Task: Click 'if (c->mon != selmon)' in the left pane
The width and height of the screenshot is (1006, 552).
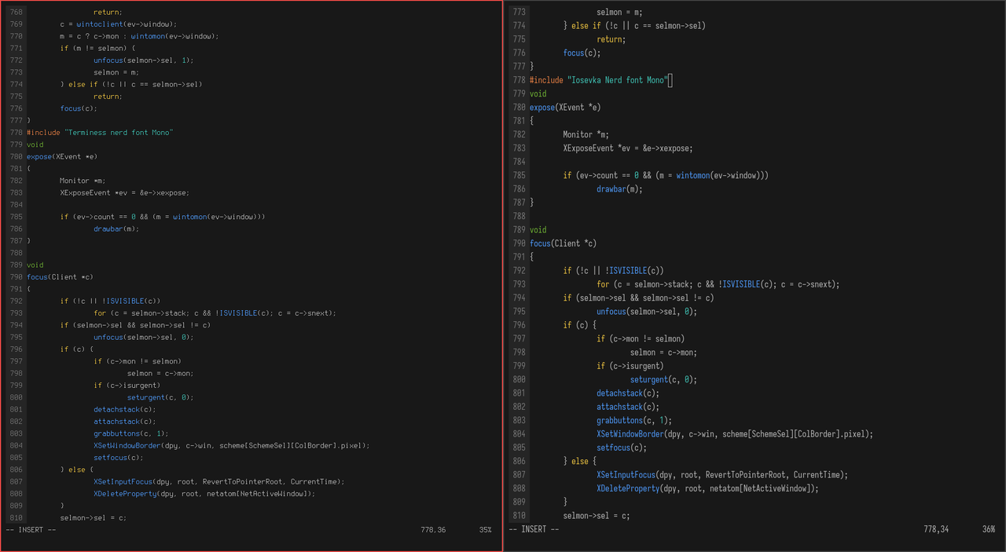Action: pyautogui.click(x=138, y=361)
